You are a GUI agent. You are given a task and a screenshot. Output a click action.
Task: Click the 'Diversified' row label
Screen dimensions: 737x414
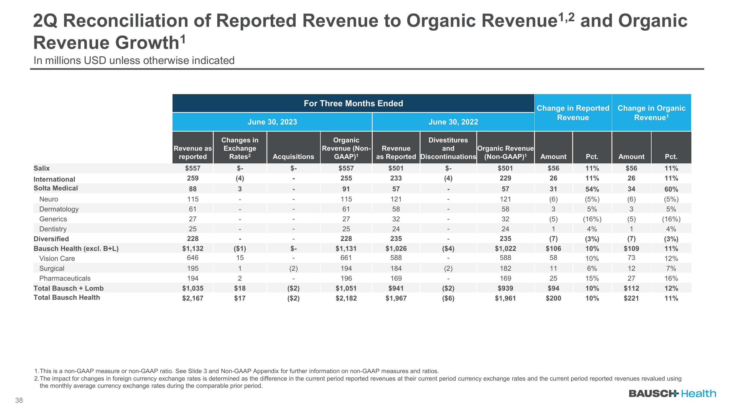pyautogui.click(x=51, y=239)
